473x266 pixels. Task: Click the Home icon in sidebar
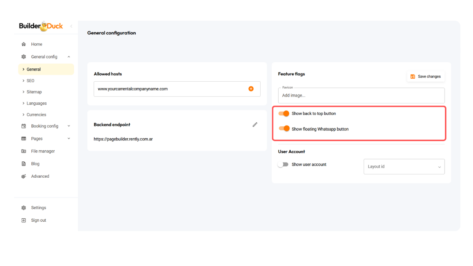[x=24, y=44]
